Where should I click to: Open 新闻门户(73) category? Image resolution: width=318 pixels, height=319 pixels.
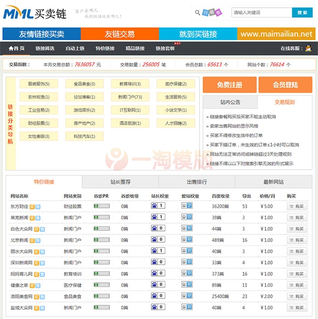tap(130, 97)
